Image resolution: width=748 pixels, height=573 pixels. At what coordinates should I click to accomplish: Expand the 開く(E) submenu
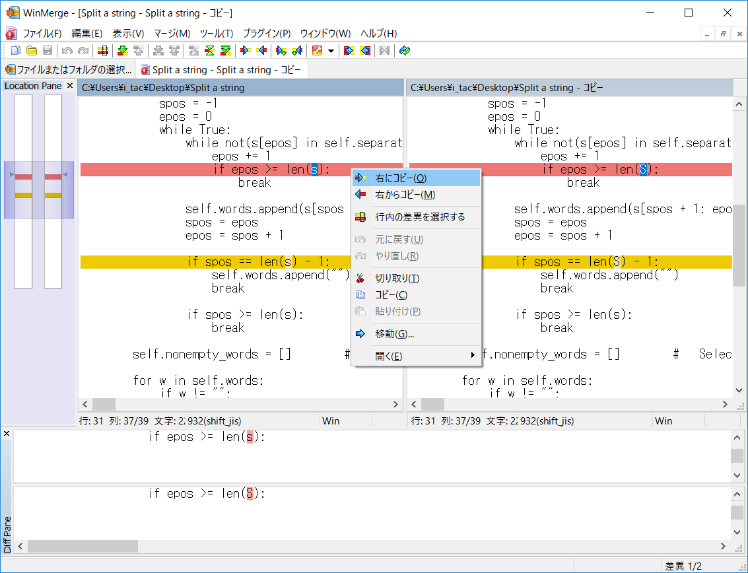(416, 356)
